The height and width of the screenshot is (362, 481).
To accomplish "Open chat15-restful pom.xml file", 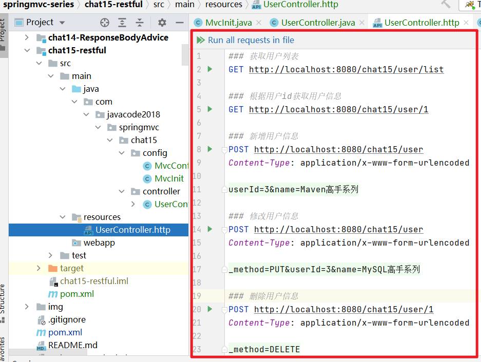I will pyautogui.click(x=71, y=294).
